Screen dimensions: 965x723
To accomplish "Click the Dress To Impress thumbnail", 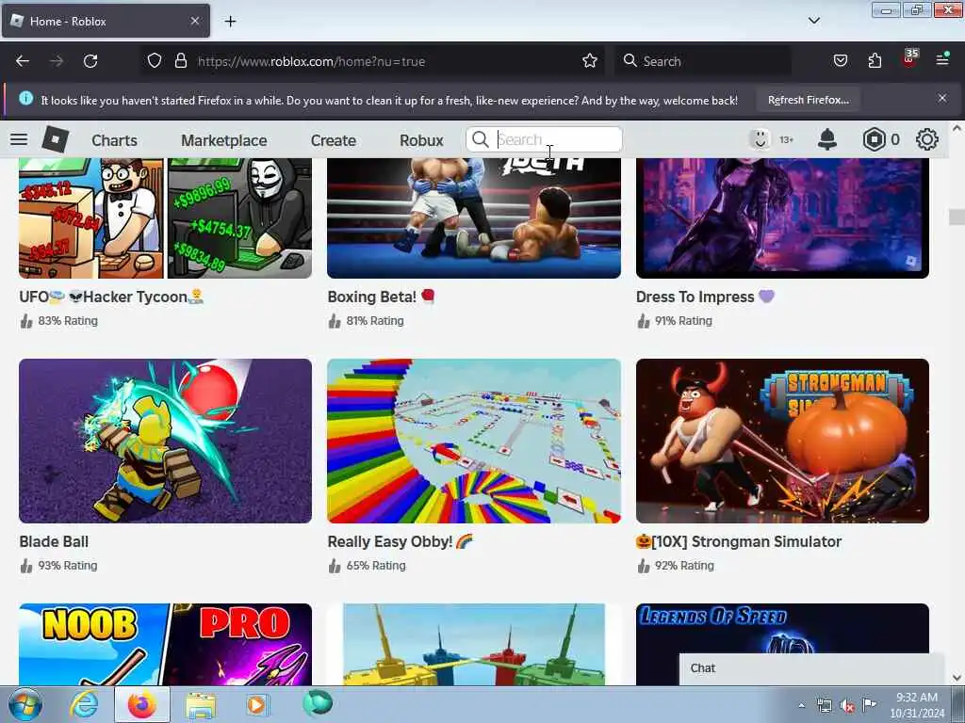I will coord(782,218).
